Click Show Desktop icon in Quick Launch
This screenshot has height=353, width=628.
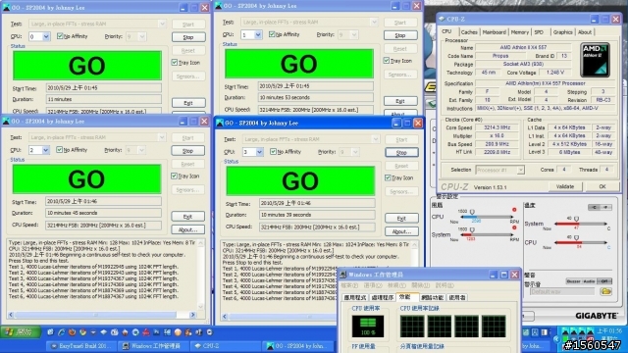pyautogui.click(x=50, y=332)
